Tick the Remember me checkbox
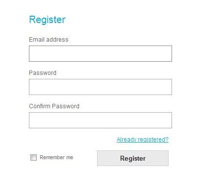Viewport: 199px width, 192px height. click(33, 157)
